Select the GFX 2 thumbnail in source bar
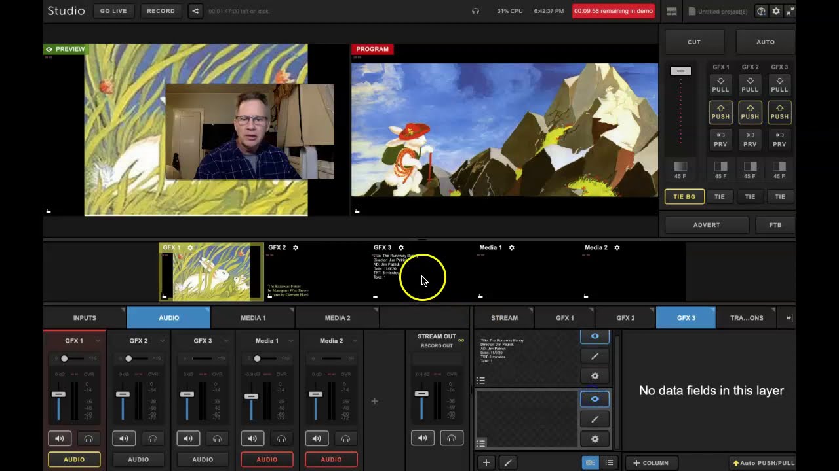This screenshot has height=471, width=839. coord(317,272)
